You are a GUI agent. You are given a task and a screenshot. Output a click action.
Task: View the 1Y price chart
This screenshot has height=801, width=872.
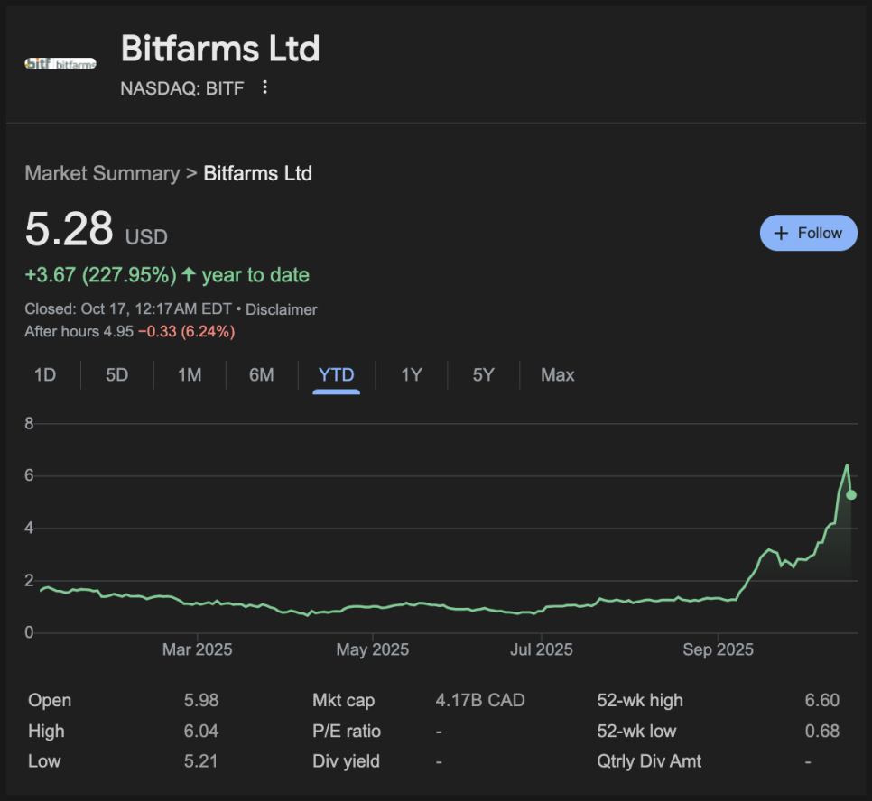coord(412,375)
